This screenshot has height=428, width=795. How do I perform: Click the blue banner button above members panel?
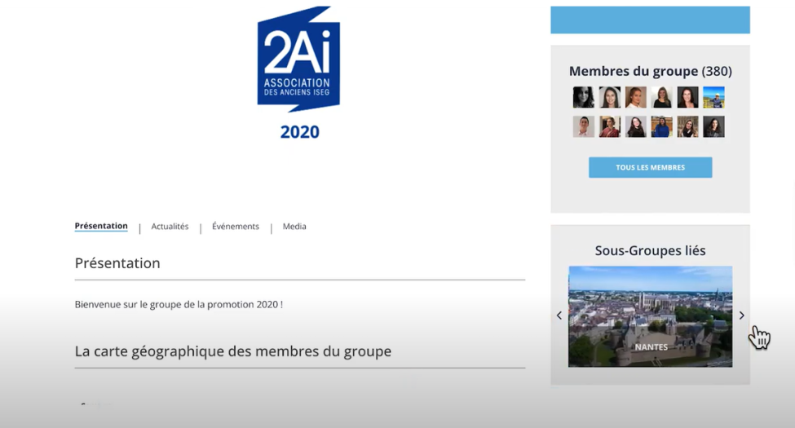pos(650,20)
